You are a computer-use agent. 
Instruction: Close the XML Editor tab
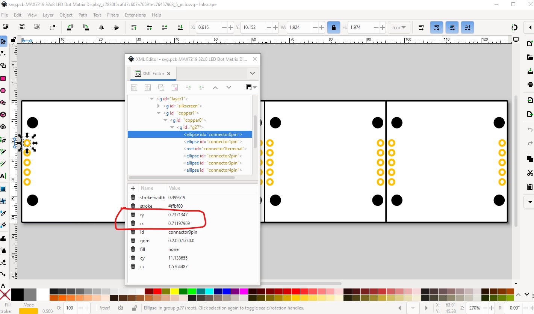[169, 74]
